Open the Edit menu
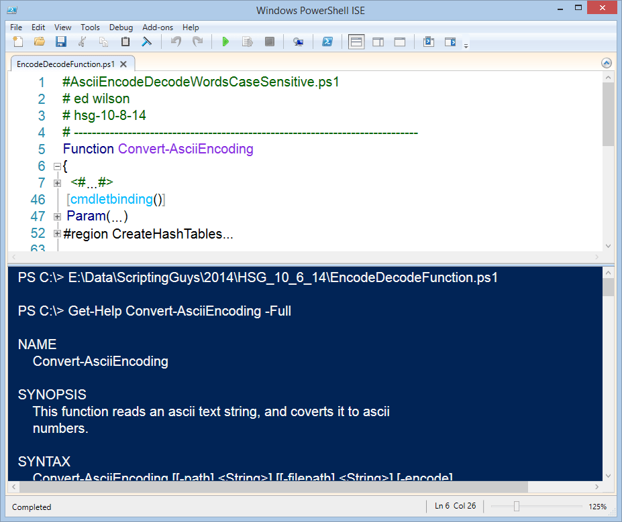Viewport: 622px width, 522px height. 38,27
